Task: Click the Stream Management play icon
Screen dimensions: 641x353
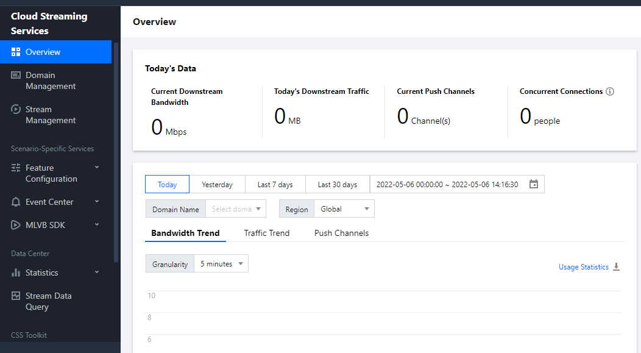Action: pos(16,109)
